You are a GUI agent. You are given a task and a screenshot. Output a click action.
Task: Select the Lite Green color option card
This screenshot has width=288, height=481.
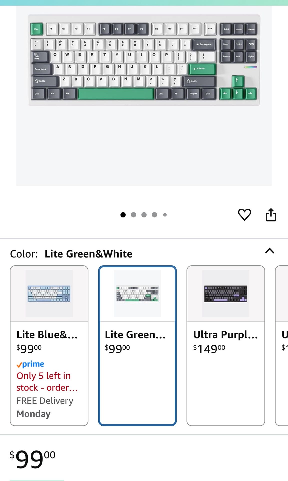(x=137, y=345)
